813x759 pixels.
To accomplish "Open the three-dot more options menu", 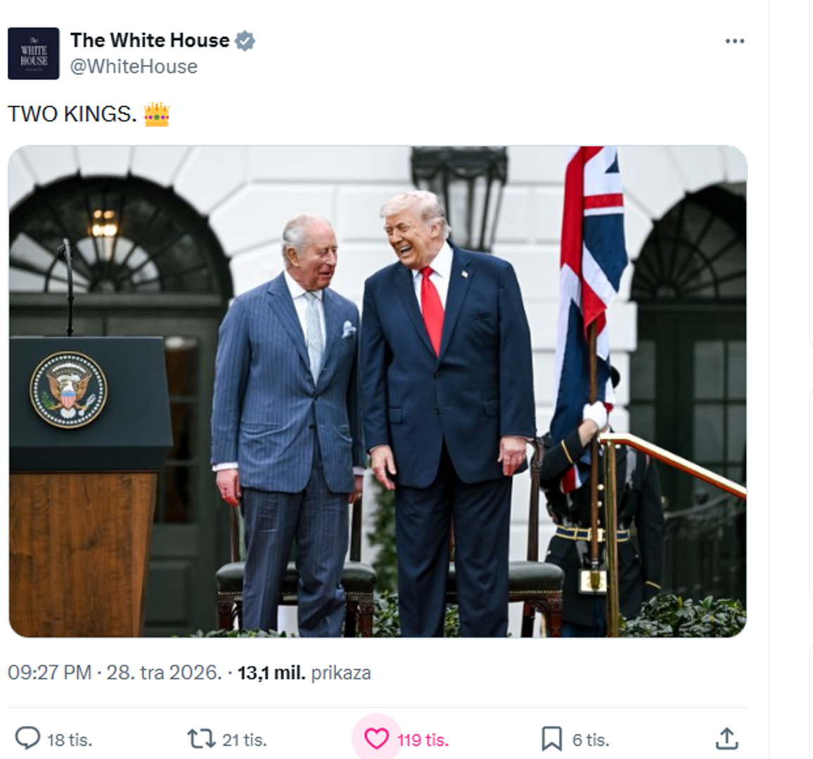I will point(735,41).
